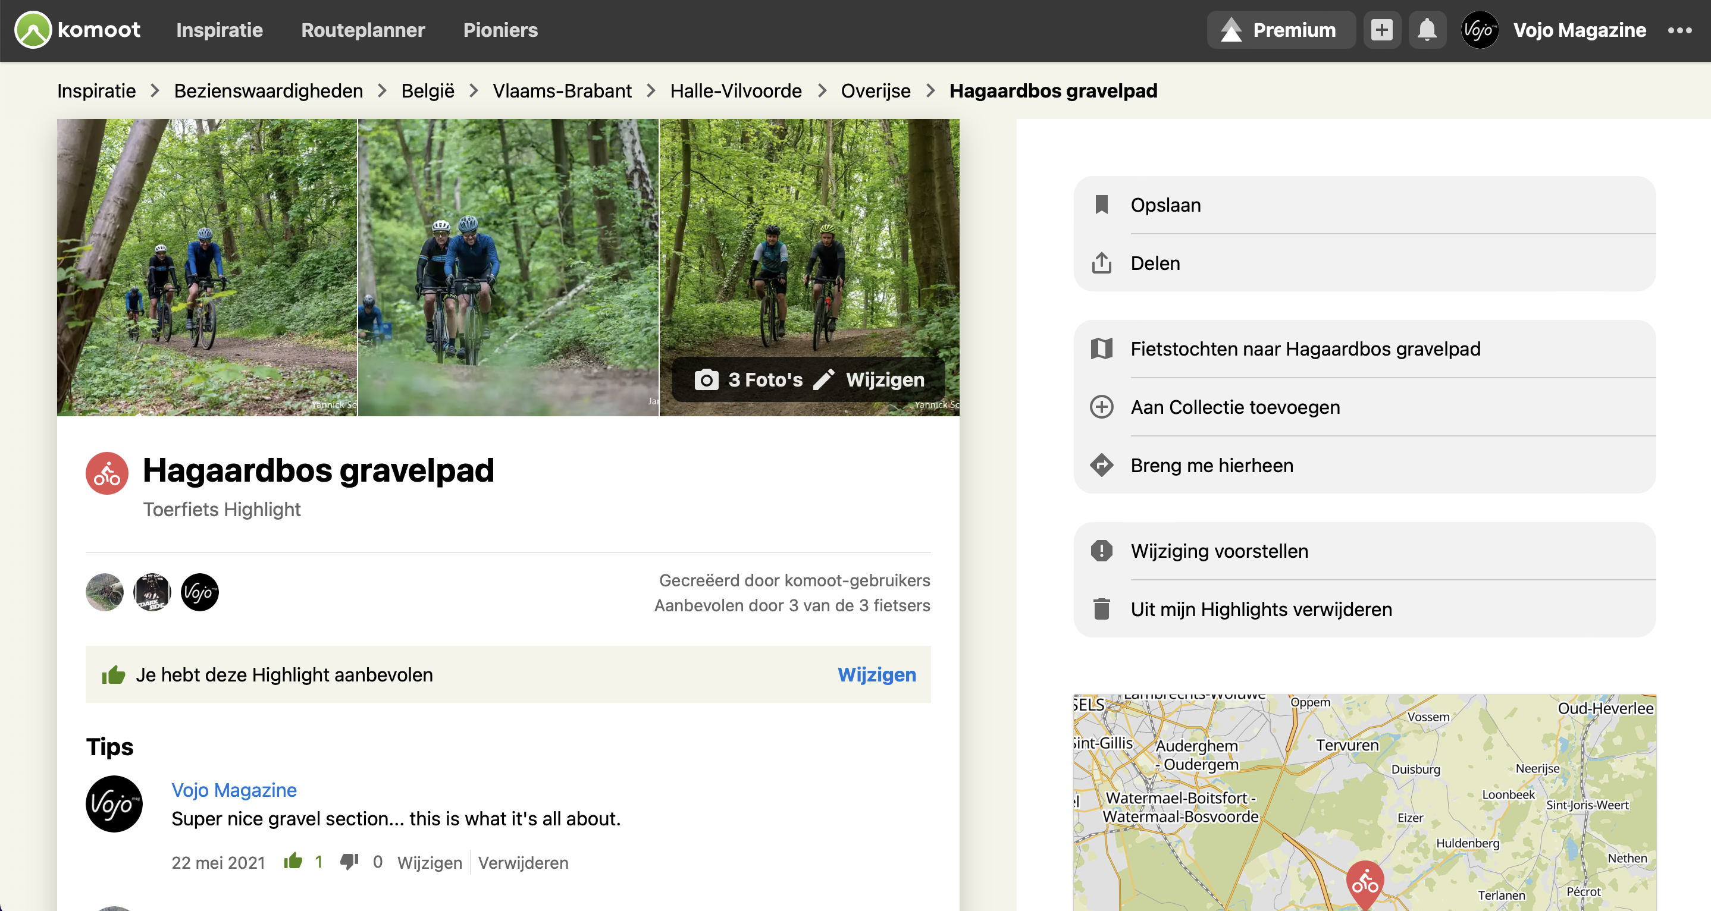Click Wijzigen next to recommendation

pos(877,674)
